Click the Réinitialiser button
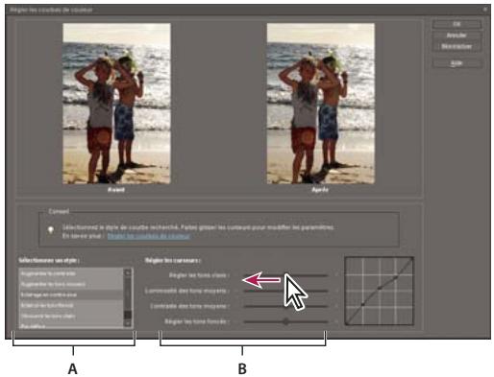The height and width of the screenshot is (377, 494). tap(457, 46)
